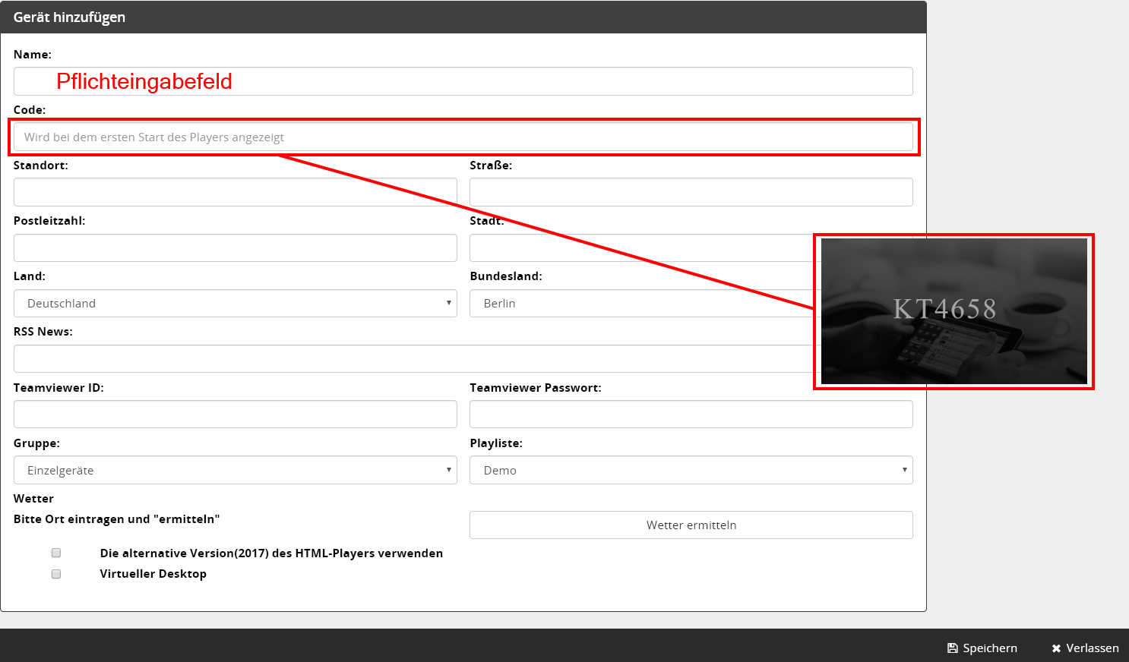1129x662 pixels.
Task: Expand the Gruppe dropdown showing Einzelgeräte
Action: 236,471
